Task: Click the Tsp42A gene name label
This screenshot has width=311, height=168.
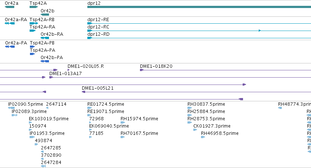Action: 38,3
